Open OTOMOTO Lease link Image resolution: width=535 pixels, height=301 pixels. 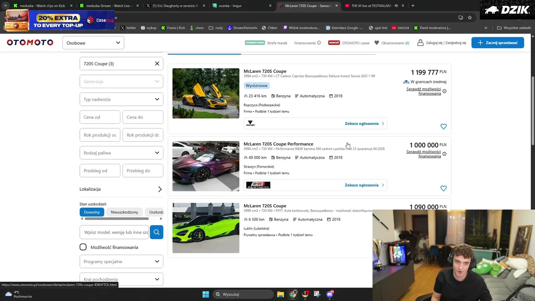click(x=356, y=43)
